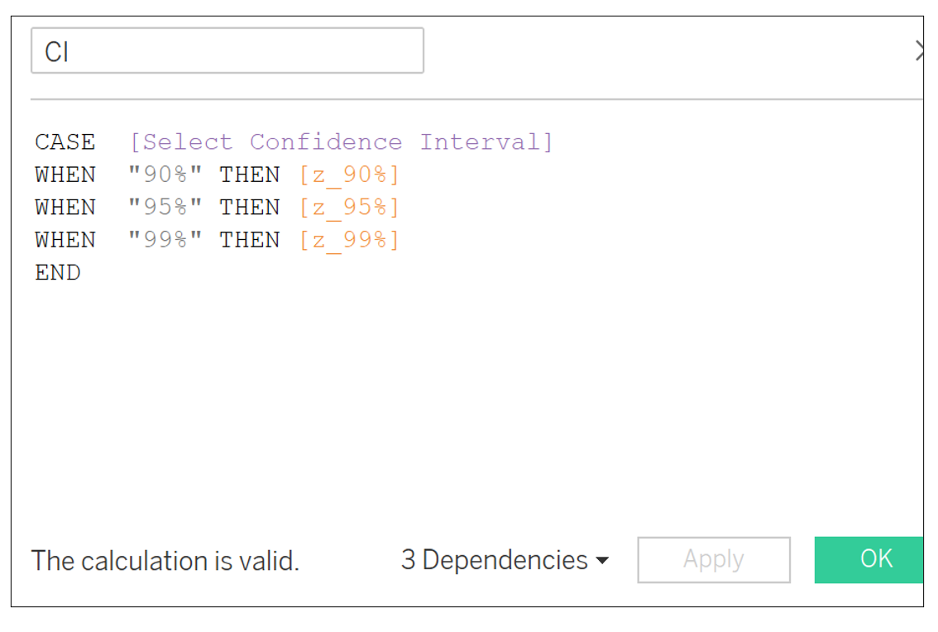The image size is (938, 632).
Task: Click the CASE keyword in the formula
Action: (65, 142)
